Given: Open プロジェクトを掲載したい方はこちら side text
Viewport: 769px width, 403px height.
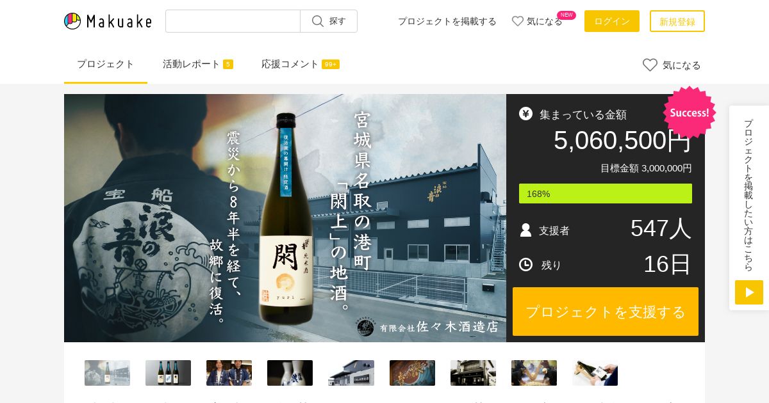Looking at the screenshot, I should click(x=748, y=194).
